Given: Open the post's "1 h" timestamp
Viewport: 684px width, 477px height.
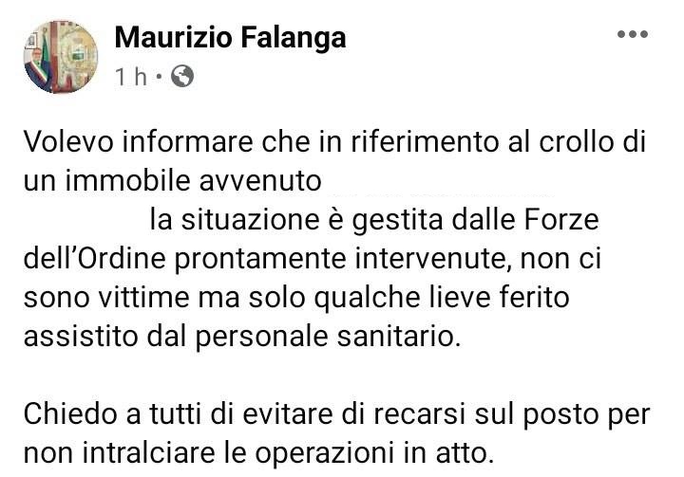Looking at the screenshot, I should [131, 77].
